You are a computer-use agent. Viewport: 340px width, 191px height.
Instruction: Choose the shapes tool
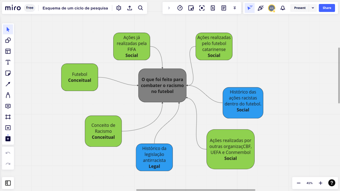pos(8,41)
